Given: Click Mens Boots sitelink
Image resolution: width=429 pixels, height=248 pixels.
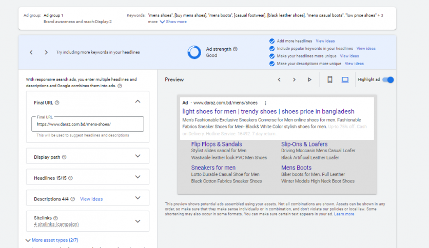Looking at the screenshot, I should (296, 168).
